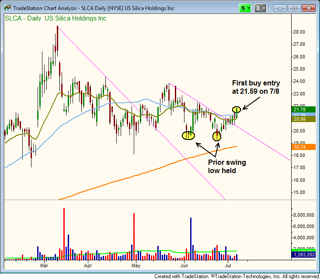This screenshot has height=279, width=320.
Task: Select the tallest red volume bar in March
Action: [x=64, y=234]
